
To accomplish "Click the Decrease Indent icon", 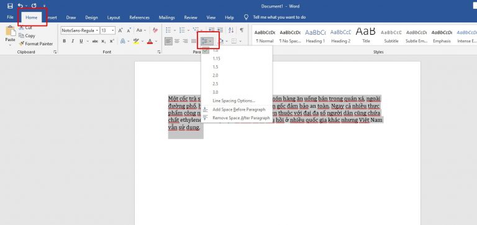I will coord(211,30).
